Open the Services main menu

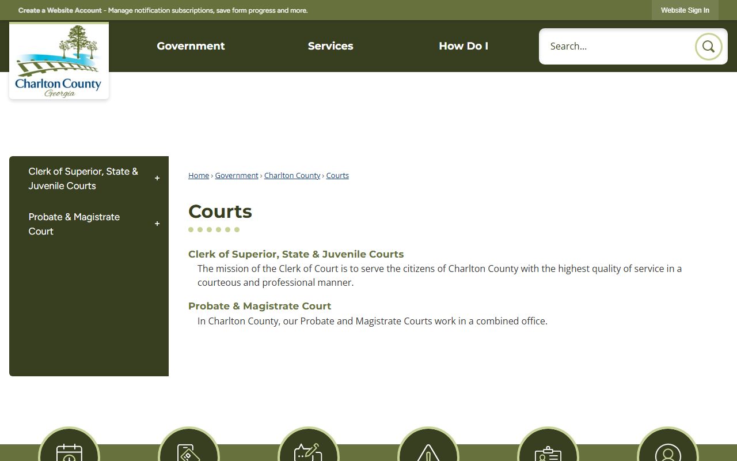(330, 46)
